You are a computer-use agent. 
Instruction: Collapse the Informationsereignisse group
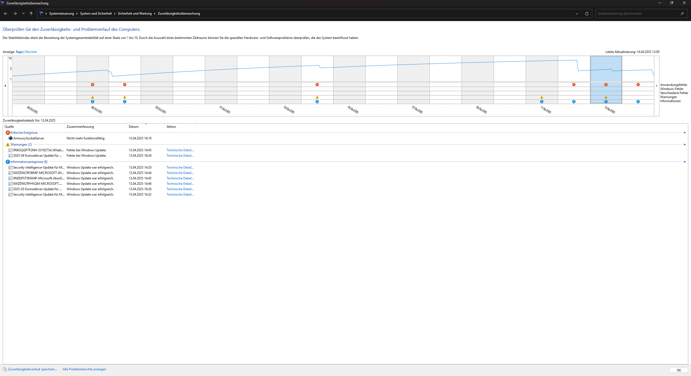point(684,162)
